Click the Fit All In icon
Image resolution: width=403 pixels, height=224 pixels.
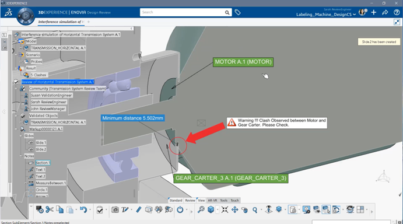coord(225,209)
